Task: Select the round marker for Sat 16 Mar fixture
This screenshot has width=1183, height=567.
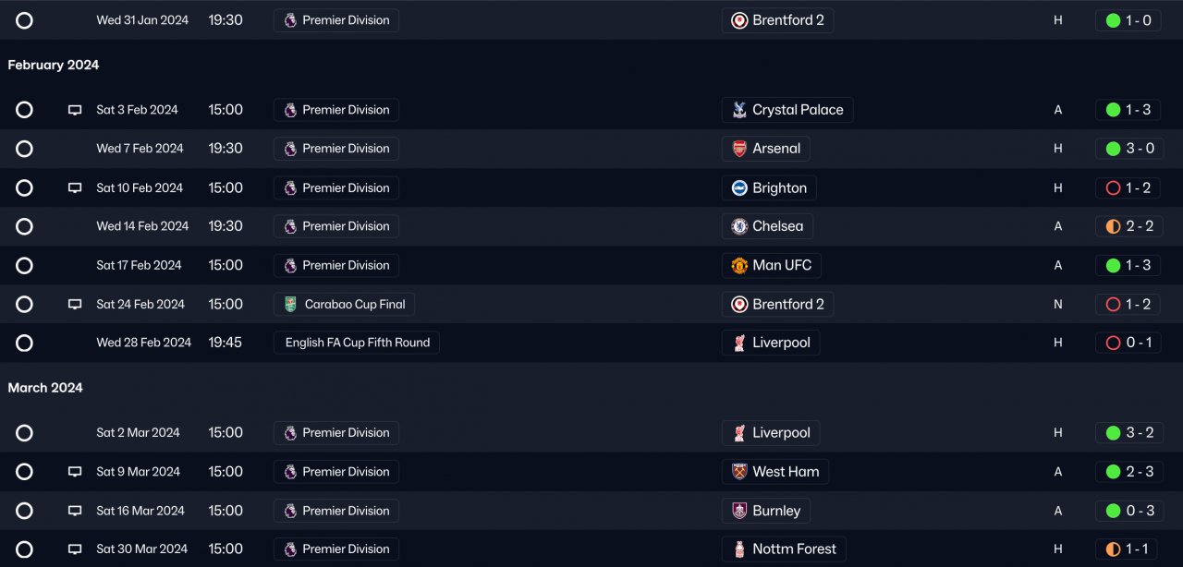Action: pyautogui.click(x=24, y=511)
